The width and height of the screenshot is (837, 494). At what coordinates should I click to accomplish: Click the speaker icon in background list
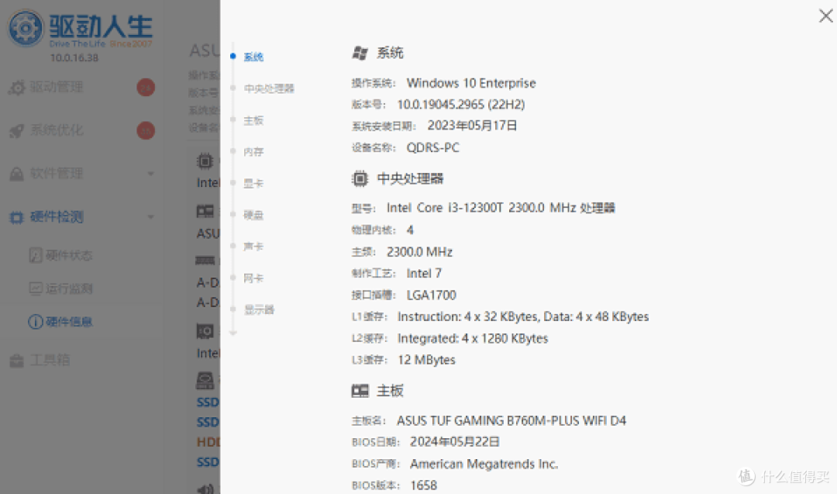click(x=206, y=488)
